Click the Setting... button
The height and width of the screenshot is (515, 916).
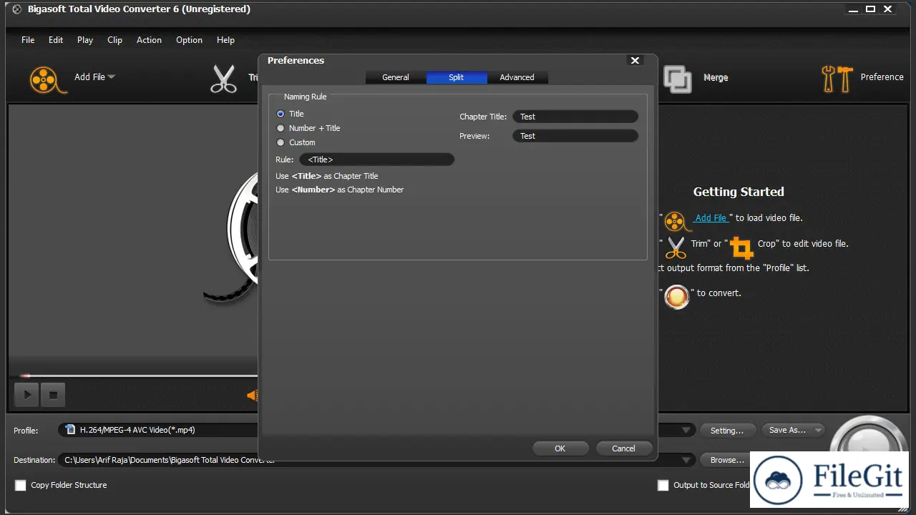[x=727, y=430]
